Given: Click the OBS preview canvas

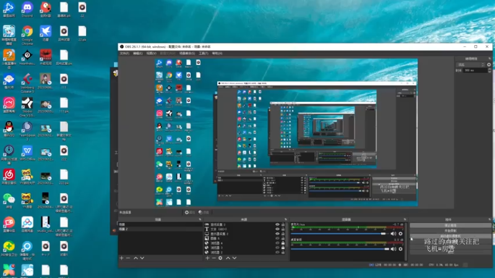Looking at the screenshot, I should click(x=286, y=132).
